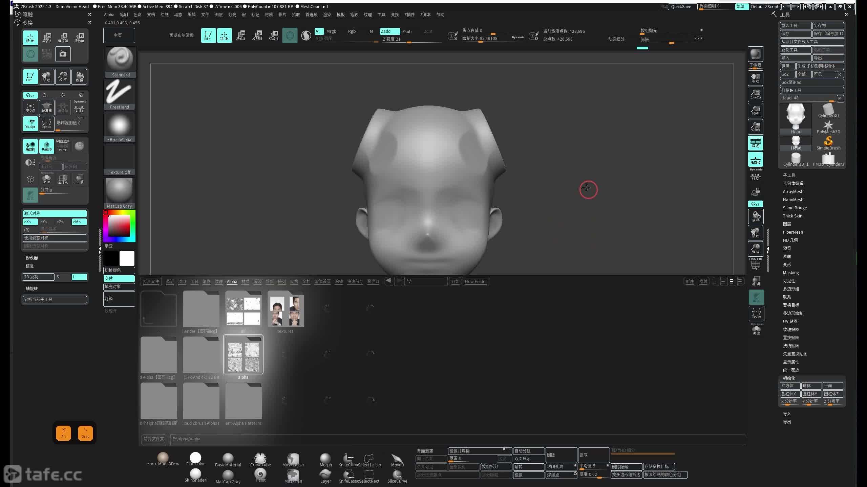This screenshot has width=867, height=487.
Task: Click the New Folder button
Action: (476, 281)
